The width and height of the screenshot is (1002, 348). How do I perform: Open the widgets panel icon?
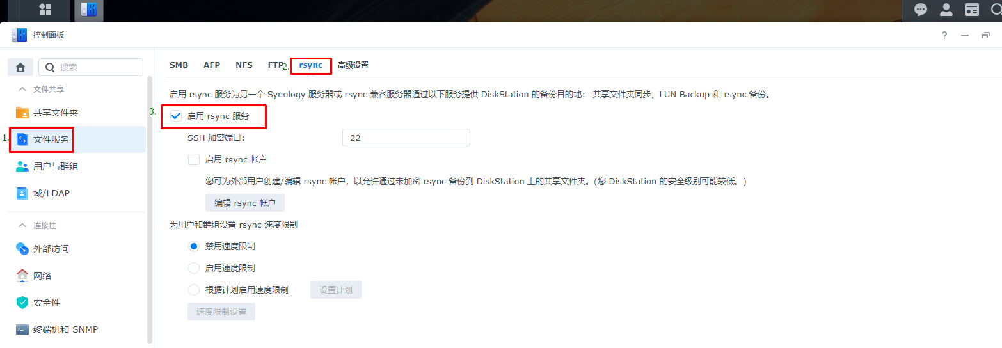[x=972, y=10]
